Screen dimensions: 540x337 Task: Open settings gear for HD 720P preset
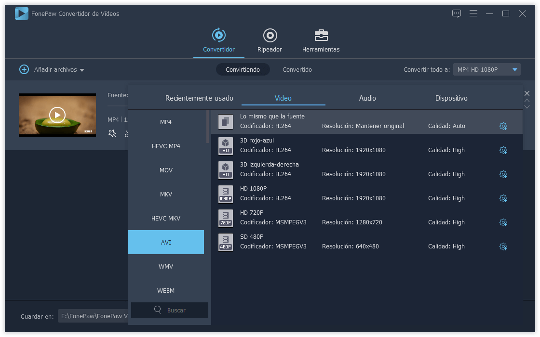503,222
